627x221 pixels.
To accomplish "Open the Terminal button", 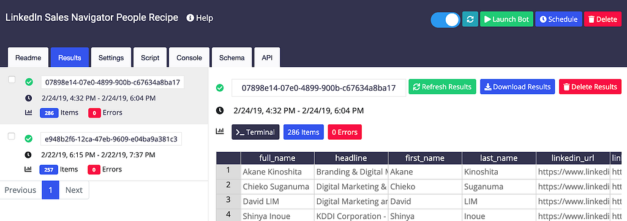I will tap(255, 132).
